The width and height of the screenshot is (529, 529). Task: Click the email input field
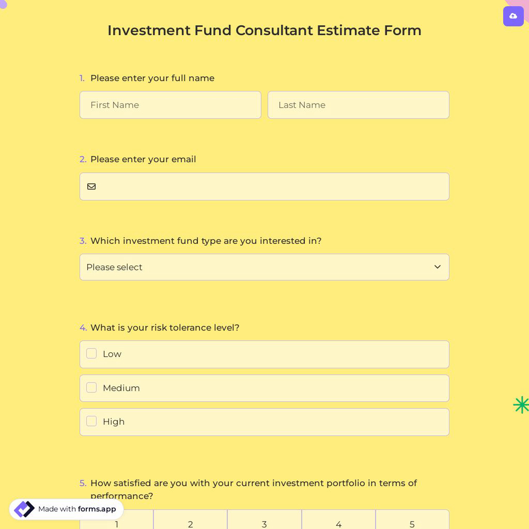pos(264,186)
